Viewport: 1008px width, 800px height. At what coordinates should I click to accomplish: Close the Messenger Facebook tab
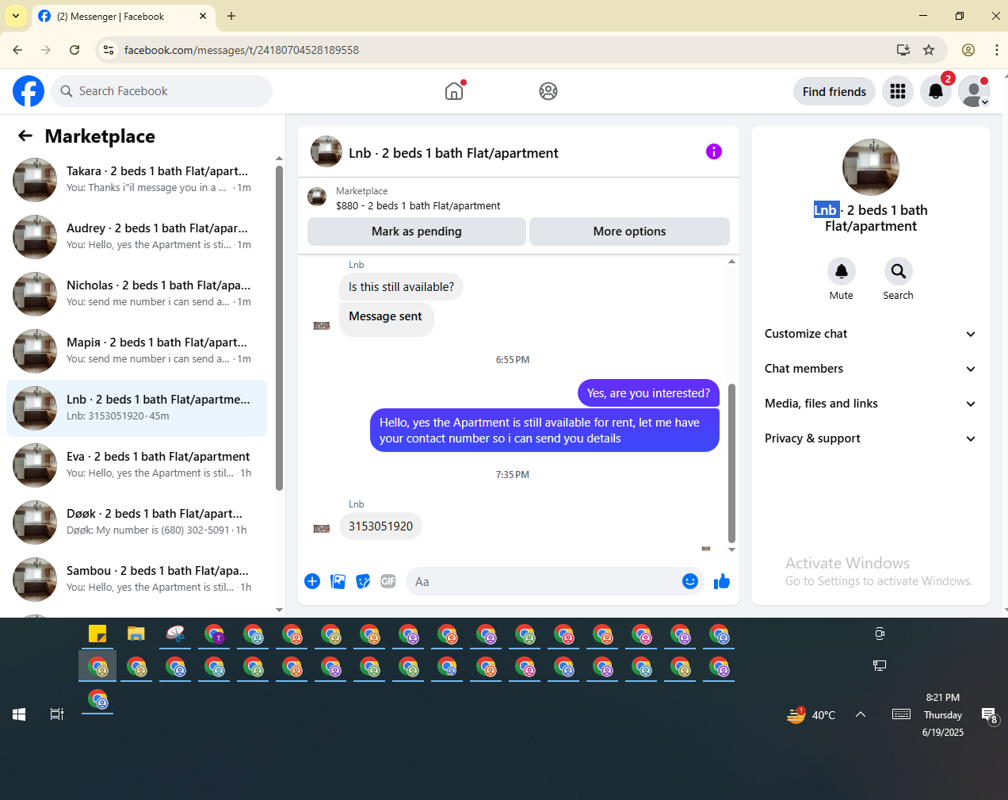click(203, 16)
